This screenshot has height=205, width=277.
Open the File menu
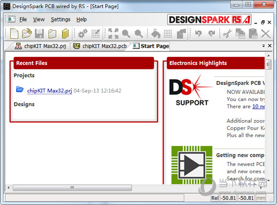[23, 20]
